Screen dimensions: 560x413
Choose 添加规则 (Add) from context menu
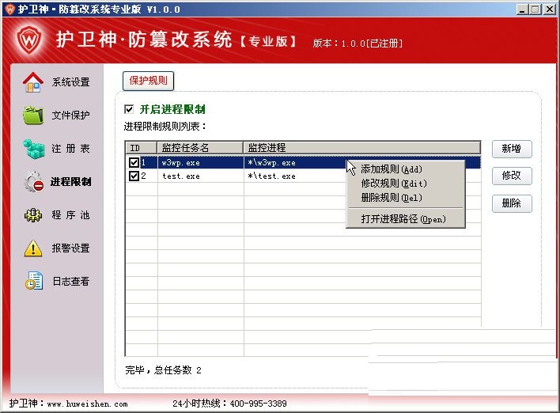(x=392, y=169)
